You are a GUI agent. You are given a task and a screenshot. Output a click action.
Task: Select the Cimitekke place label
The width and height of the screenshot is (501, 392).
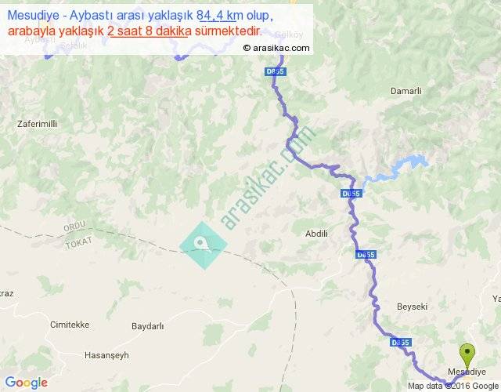[70, 325]
